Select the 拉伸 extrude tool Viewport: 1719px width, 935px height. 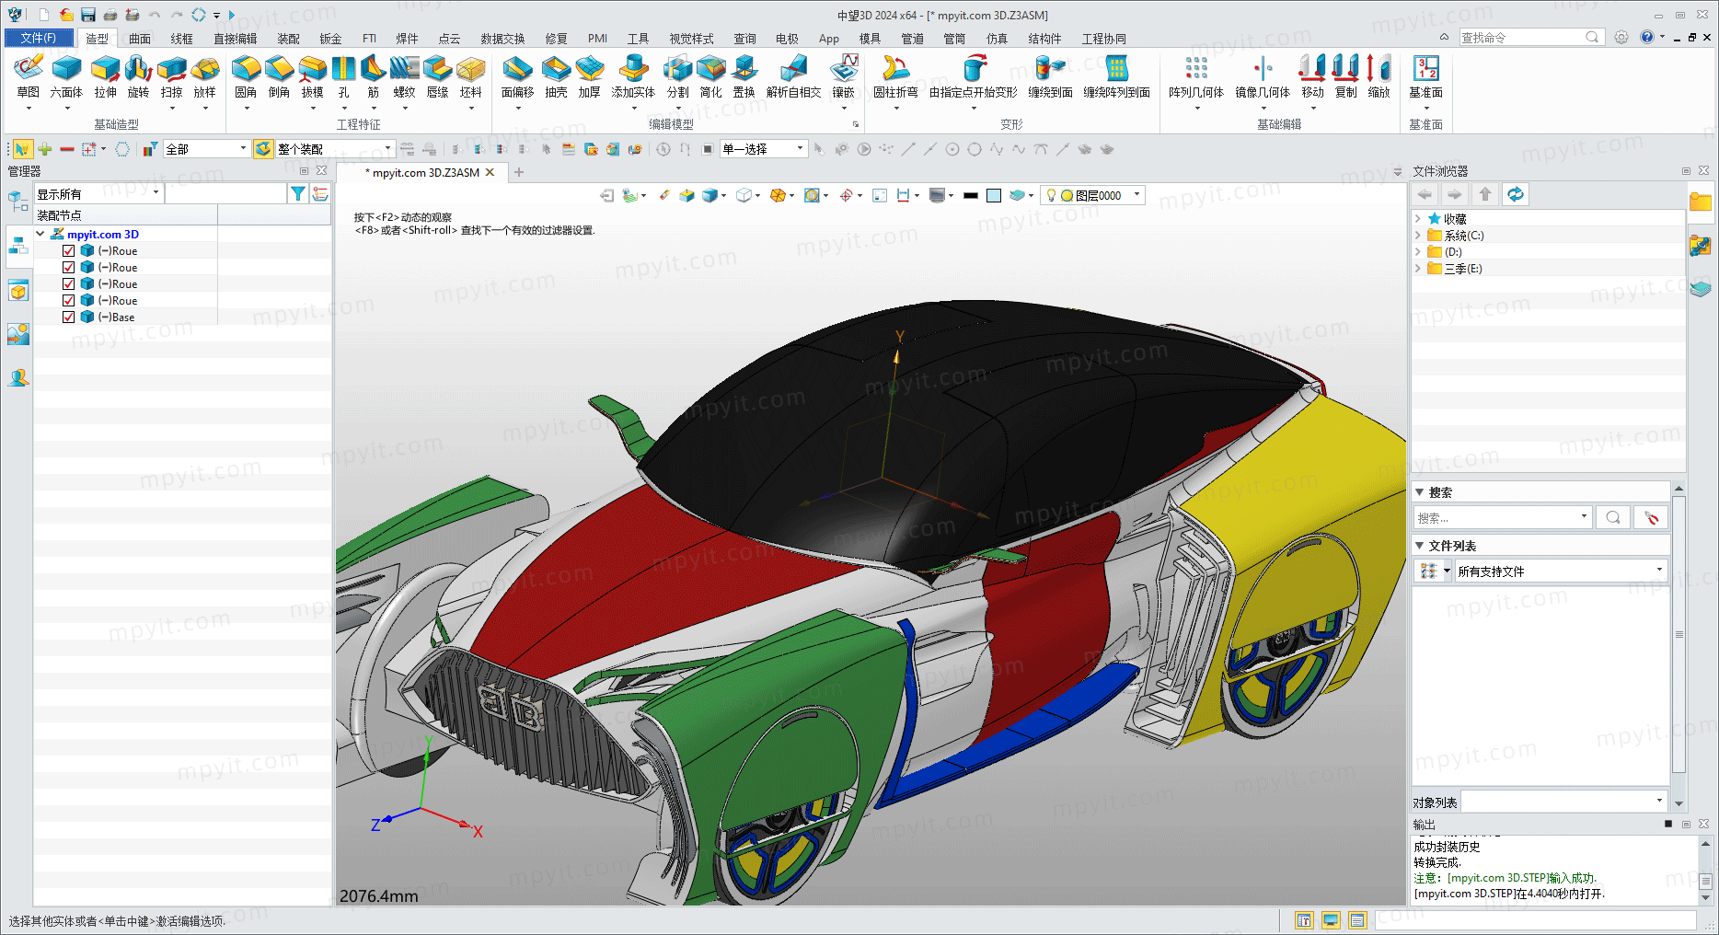point(106,75)
